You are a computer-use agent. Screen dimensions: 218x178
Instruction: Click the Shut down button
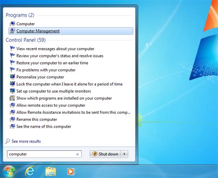click(x=105, y=154)
